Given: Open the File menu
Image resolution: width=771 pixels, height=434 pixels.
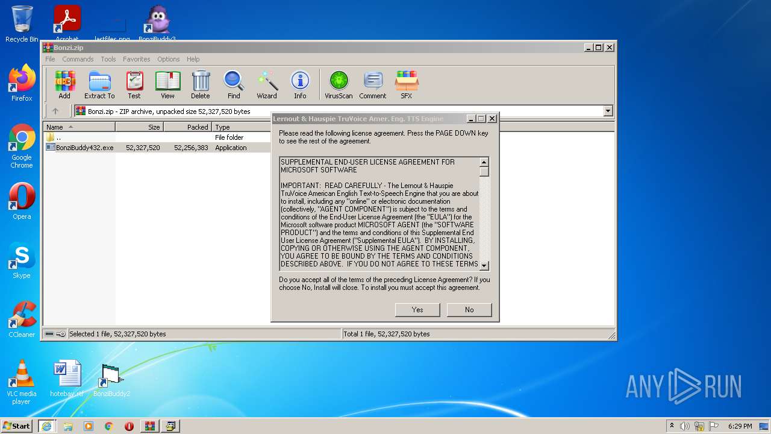Looking at the screenshot, I should pos(50,59).
